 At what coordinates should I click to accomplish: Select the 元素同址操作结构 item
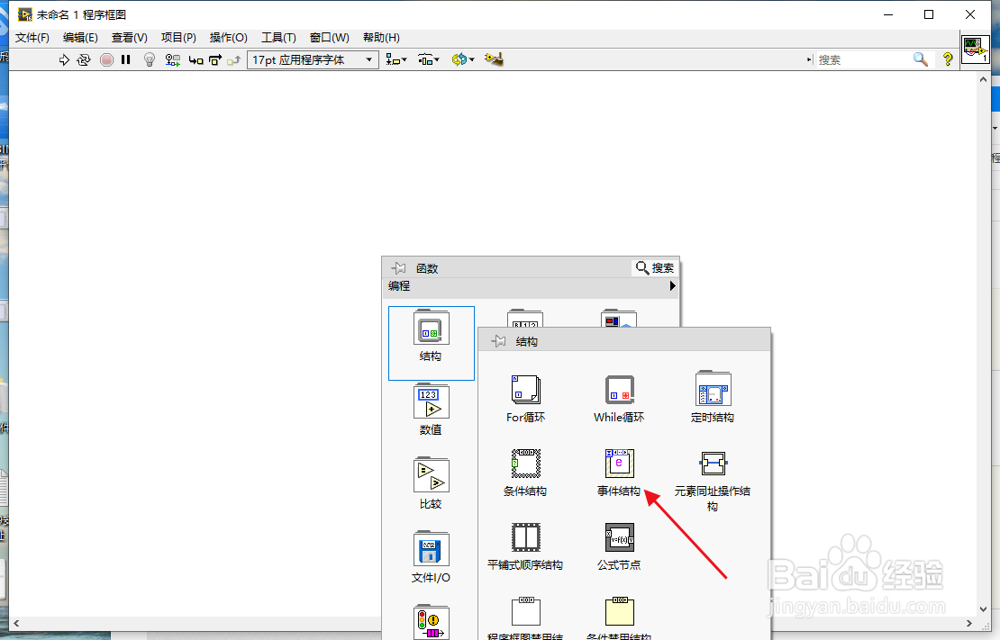(713, 481)
